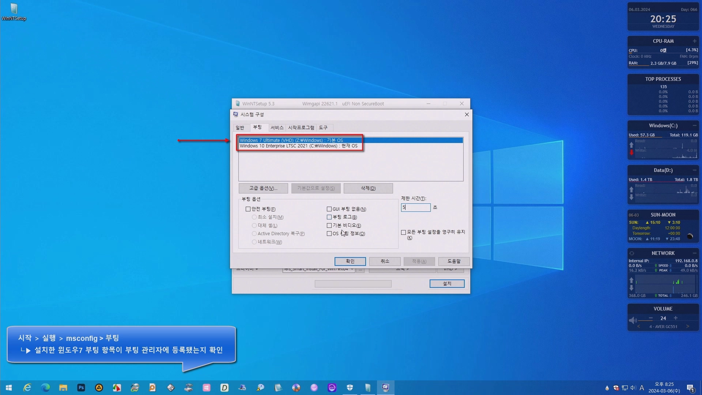Launch Internet Explorer from taskbar
The height and width of the screenshot is (395, 702).
pos(27,388)
